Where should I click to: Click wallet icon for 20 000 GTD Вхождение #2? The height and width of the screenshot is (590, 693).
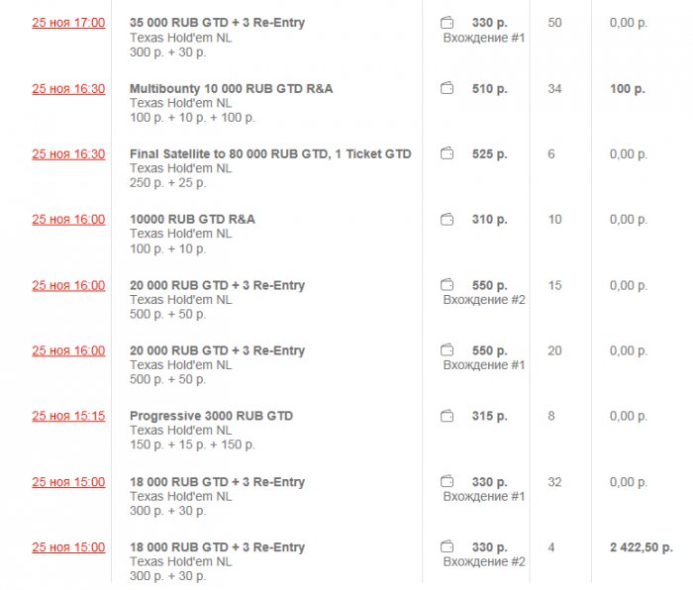point(446,285)
